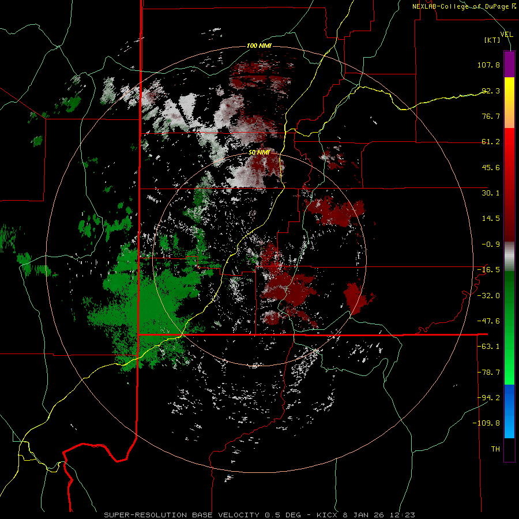Click the SUPER-RESOLUTION BASE VELOCITY caption text
519x519 pixels.
(x=182, y=515)
